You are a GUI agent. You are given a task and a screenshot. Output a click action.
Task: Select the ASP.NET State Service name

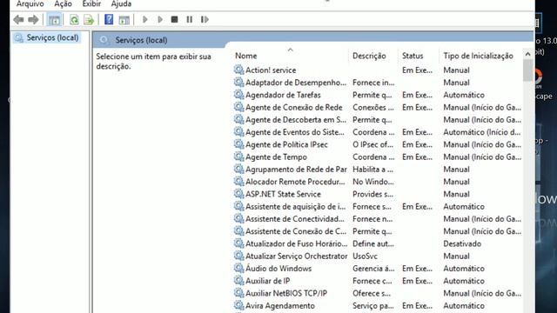(283, 195)
